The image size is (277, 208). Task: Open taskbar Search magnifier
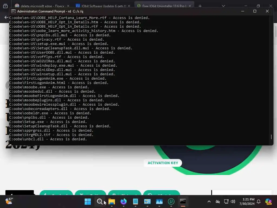click(x=100, y=201)
